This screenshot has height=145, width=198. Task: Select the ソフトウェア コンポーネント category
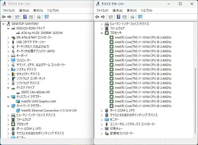pyautogui.click(x=31, y=78)
